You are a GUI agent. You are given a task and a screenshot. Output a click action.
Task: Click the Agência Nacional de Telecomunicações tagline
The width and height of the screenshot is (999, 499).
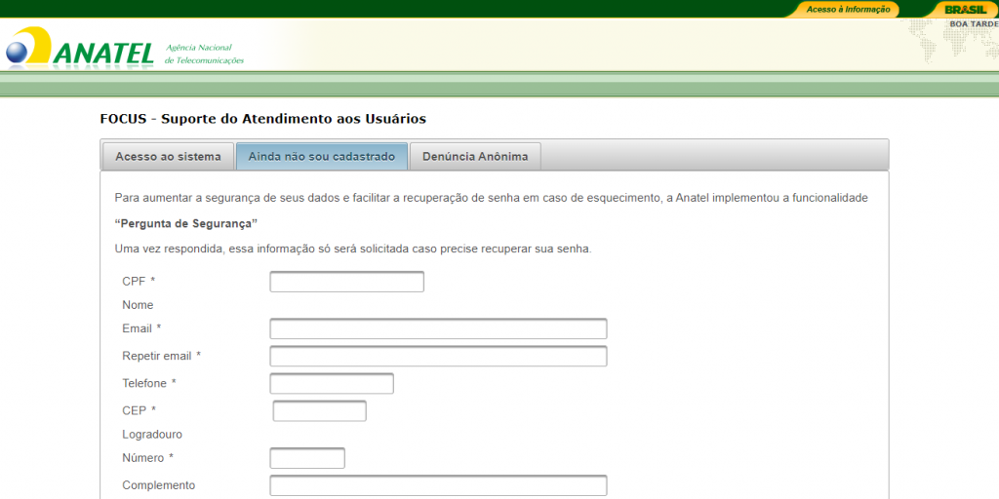(204, 54)
